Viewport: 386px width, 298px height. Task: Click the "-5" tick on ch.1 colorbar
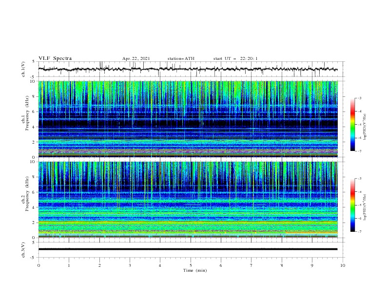(359, 125)
